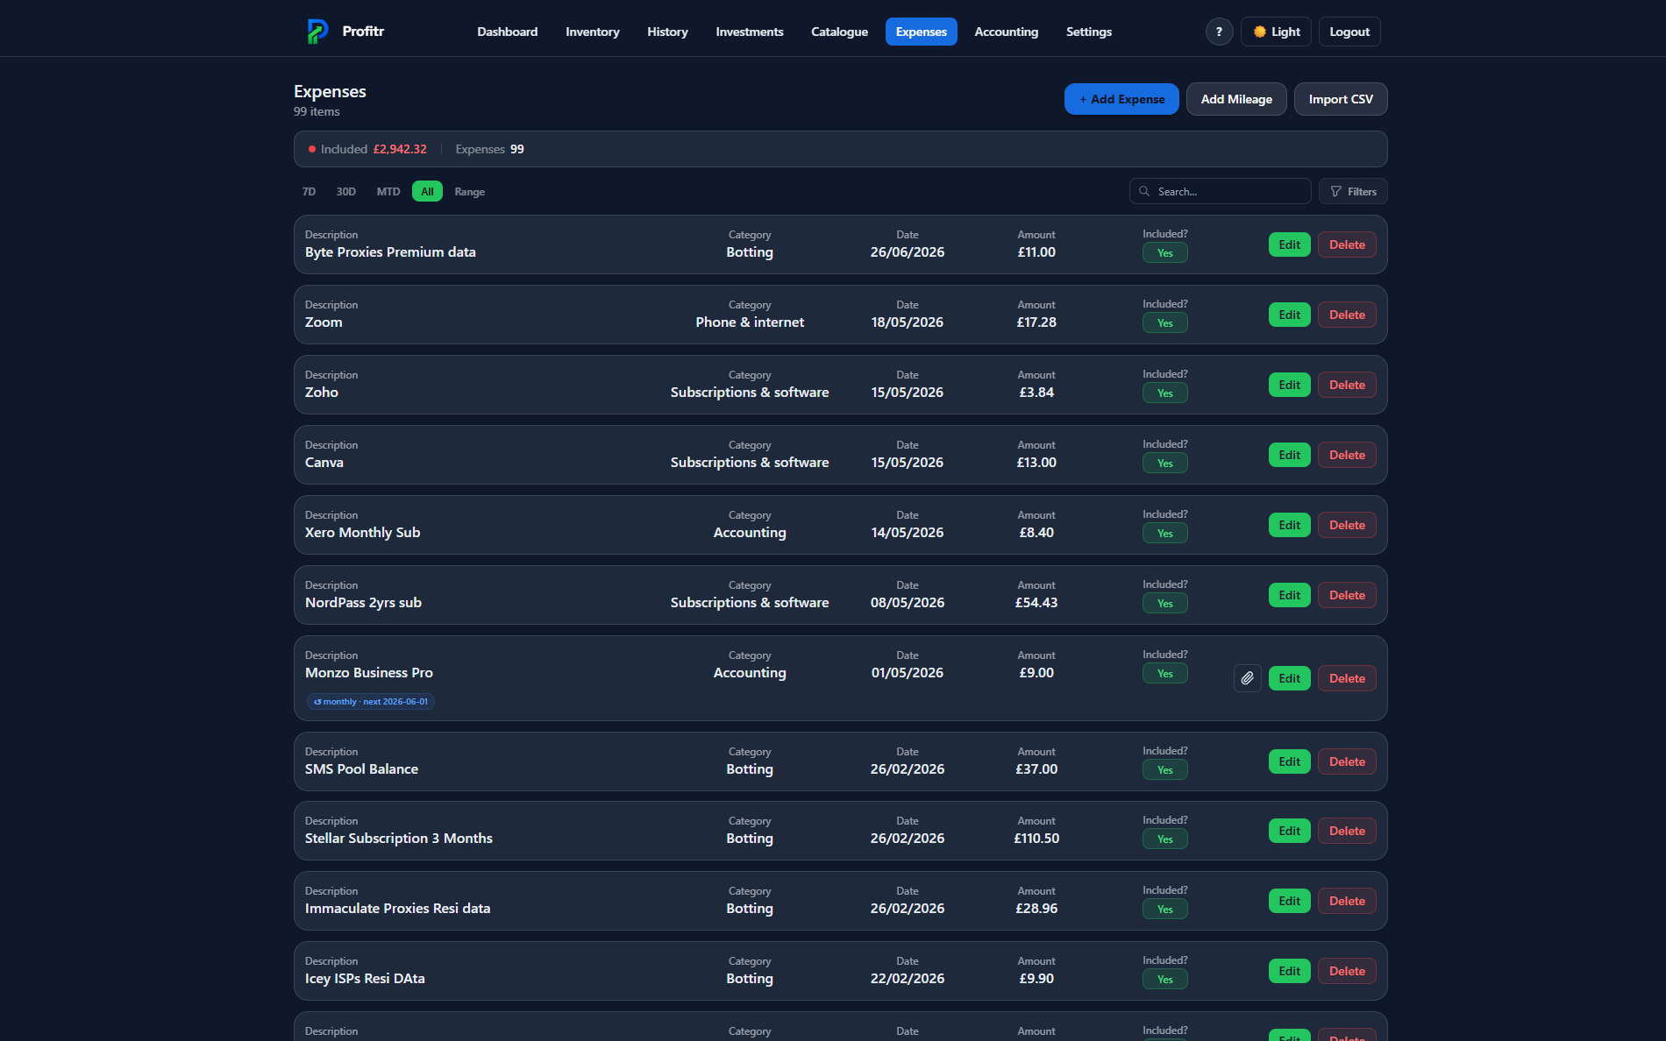Click the Add Mileage button
The height and width of the screenshot is (1041, 1666).
(1236, 99)
